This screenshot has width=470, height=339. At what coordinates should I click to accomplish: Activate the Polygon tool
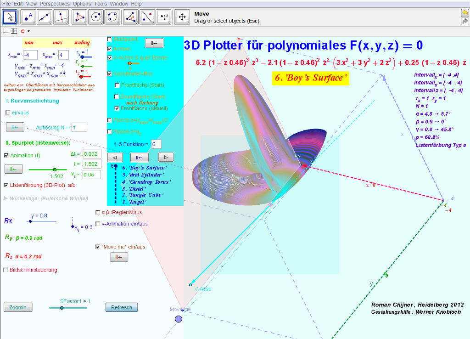[80, 17]
